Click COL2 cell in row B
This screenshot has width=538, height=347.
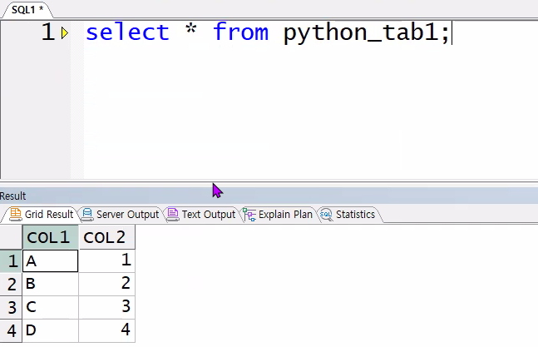coord(106,285)
